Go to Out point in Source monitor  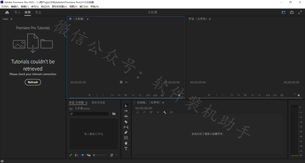[x=140, y=95]
